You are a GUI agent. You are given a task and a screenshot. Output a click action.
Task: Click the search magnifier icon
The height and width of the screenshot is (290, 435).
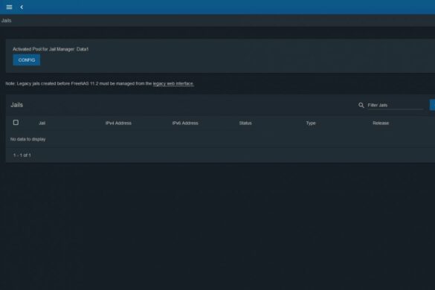(361, 105)
